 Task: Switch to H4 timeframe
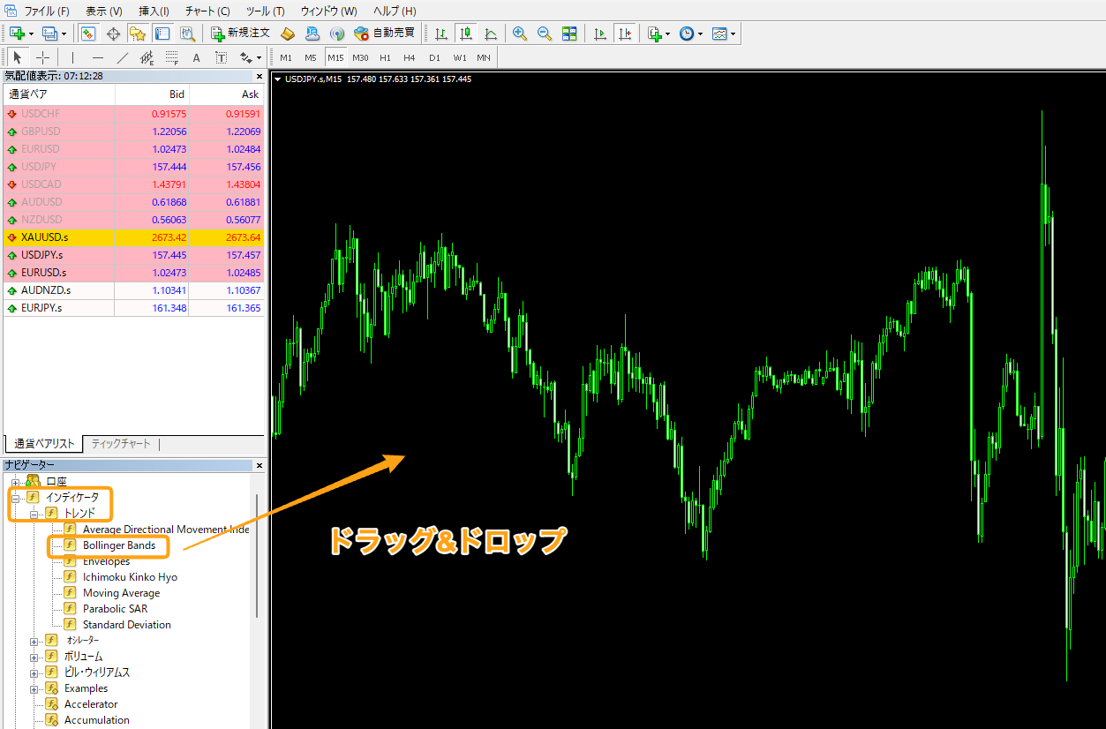coord(410,57)
